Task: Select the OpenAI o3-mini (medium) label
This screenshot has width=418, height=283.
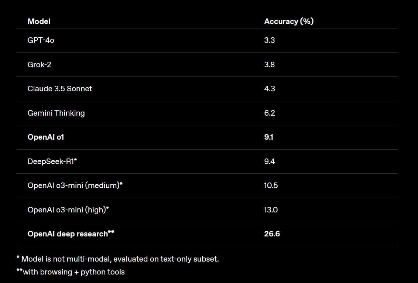Action: pyautogui.click(x=75, y=185)
